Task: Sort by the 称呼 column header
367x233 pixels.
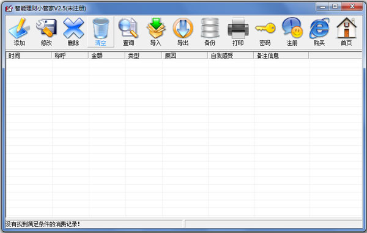Action: click(70, 56)
